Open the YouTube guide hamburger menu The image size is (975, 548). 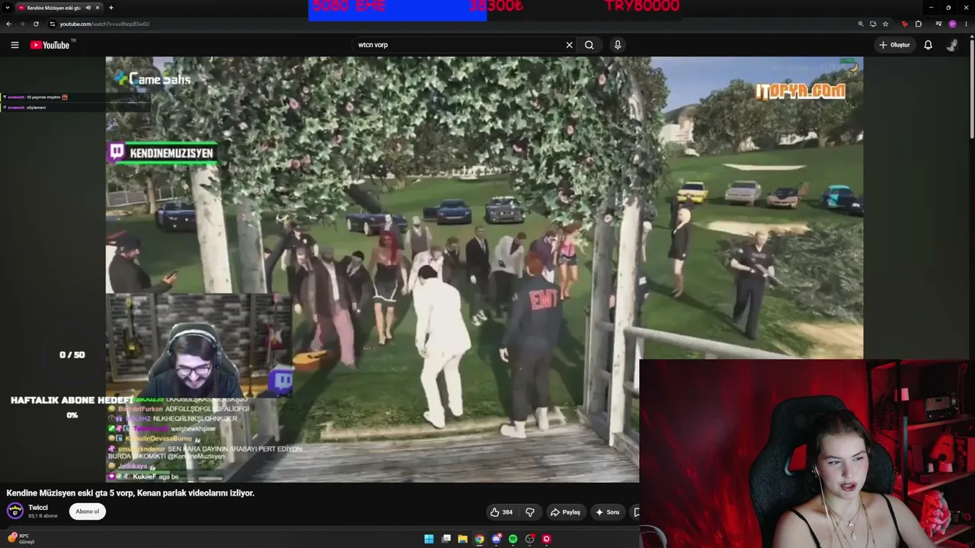click(14, 45)
